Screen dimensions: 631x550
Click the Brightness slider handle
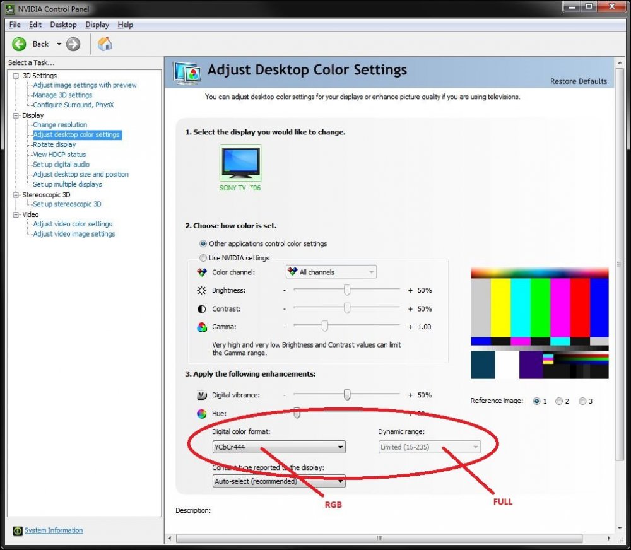click(347, 290)
